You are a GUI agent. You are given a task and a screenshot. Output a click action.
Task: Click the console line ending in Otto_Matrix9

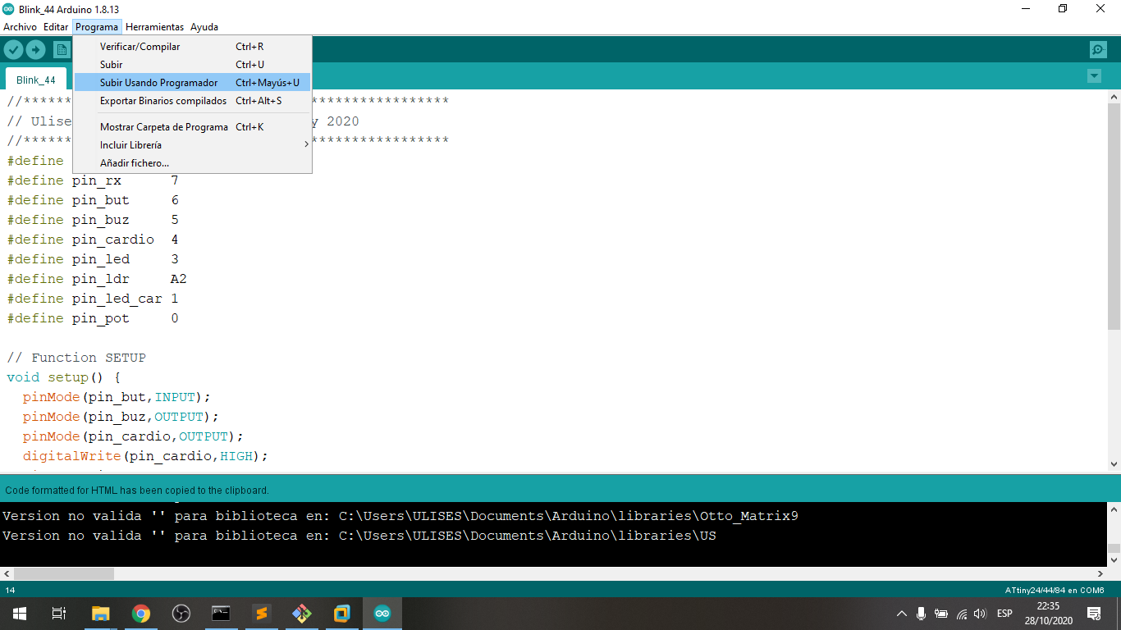(400, 516)
